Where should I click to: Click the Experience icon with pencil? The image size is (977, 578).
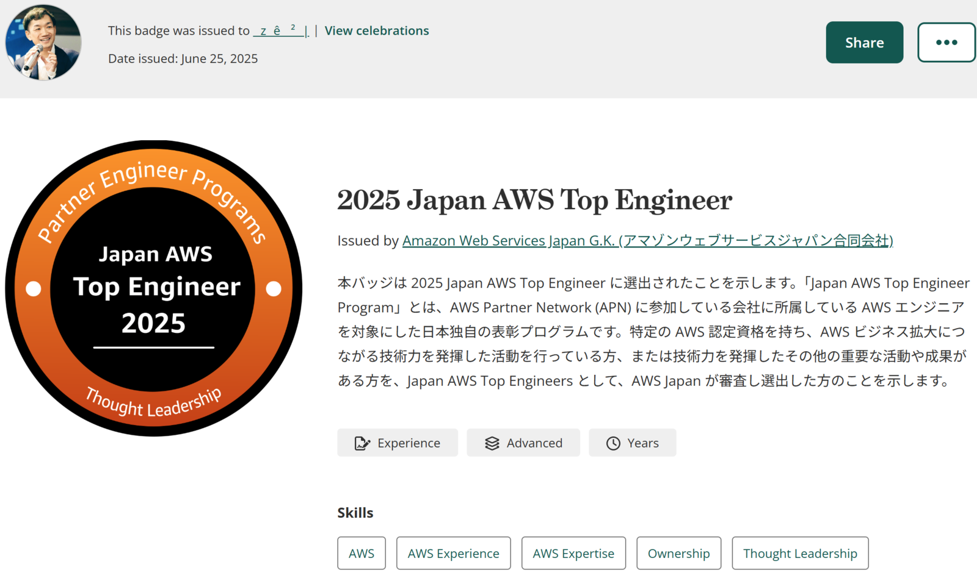[362, 443]
